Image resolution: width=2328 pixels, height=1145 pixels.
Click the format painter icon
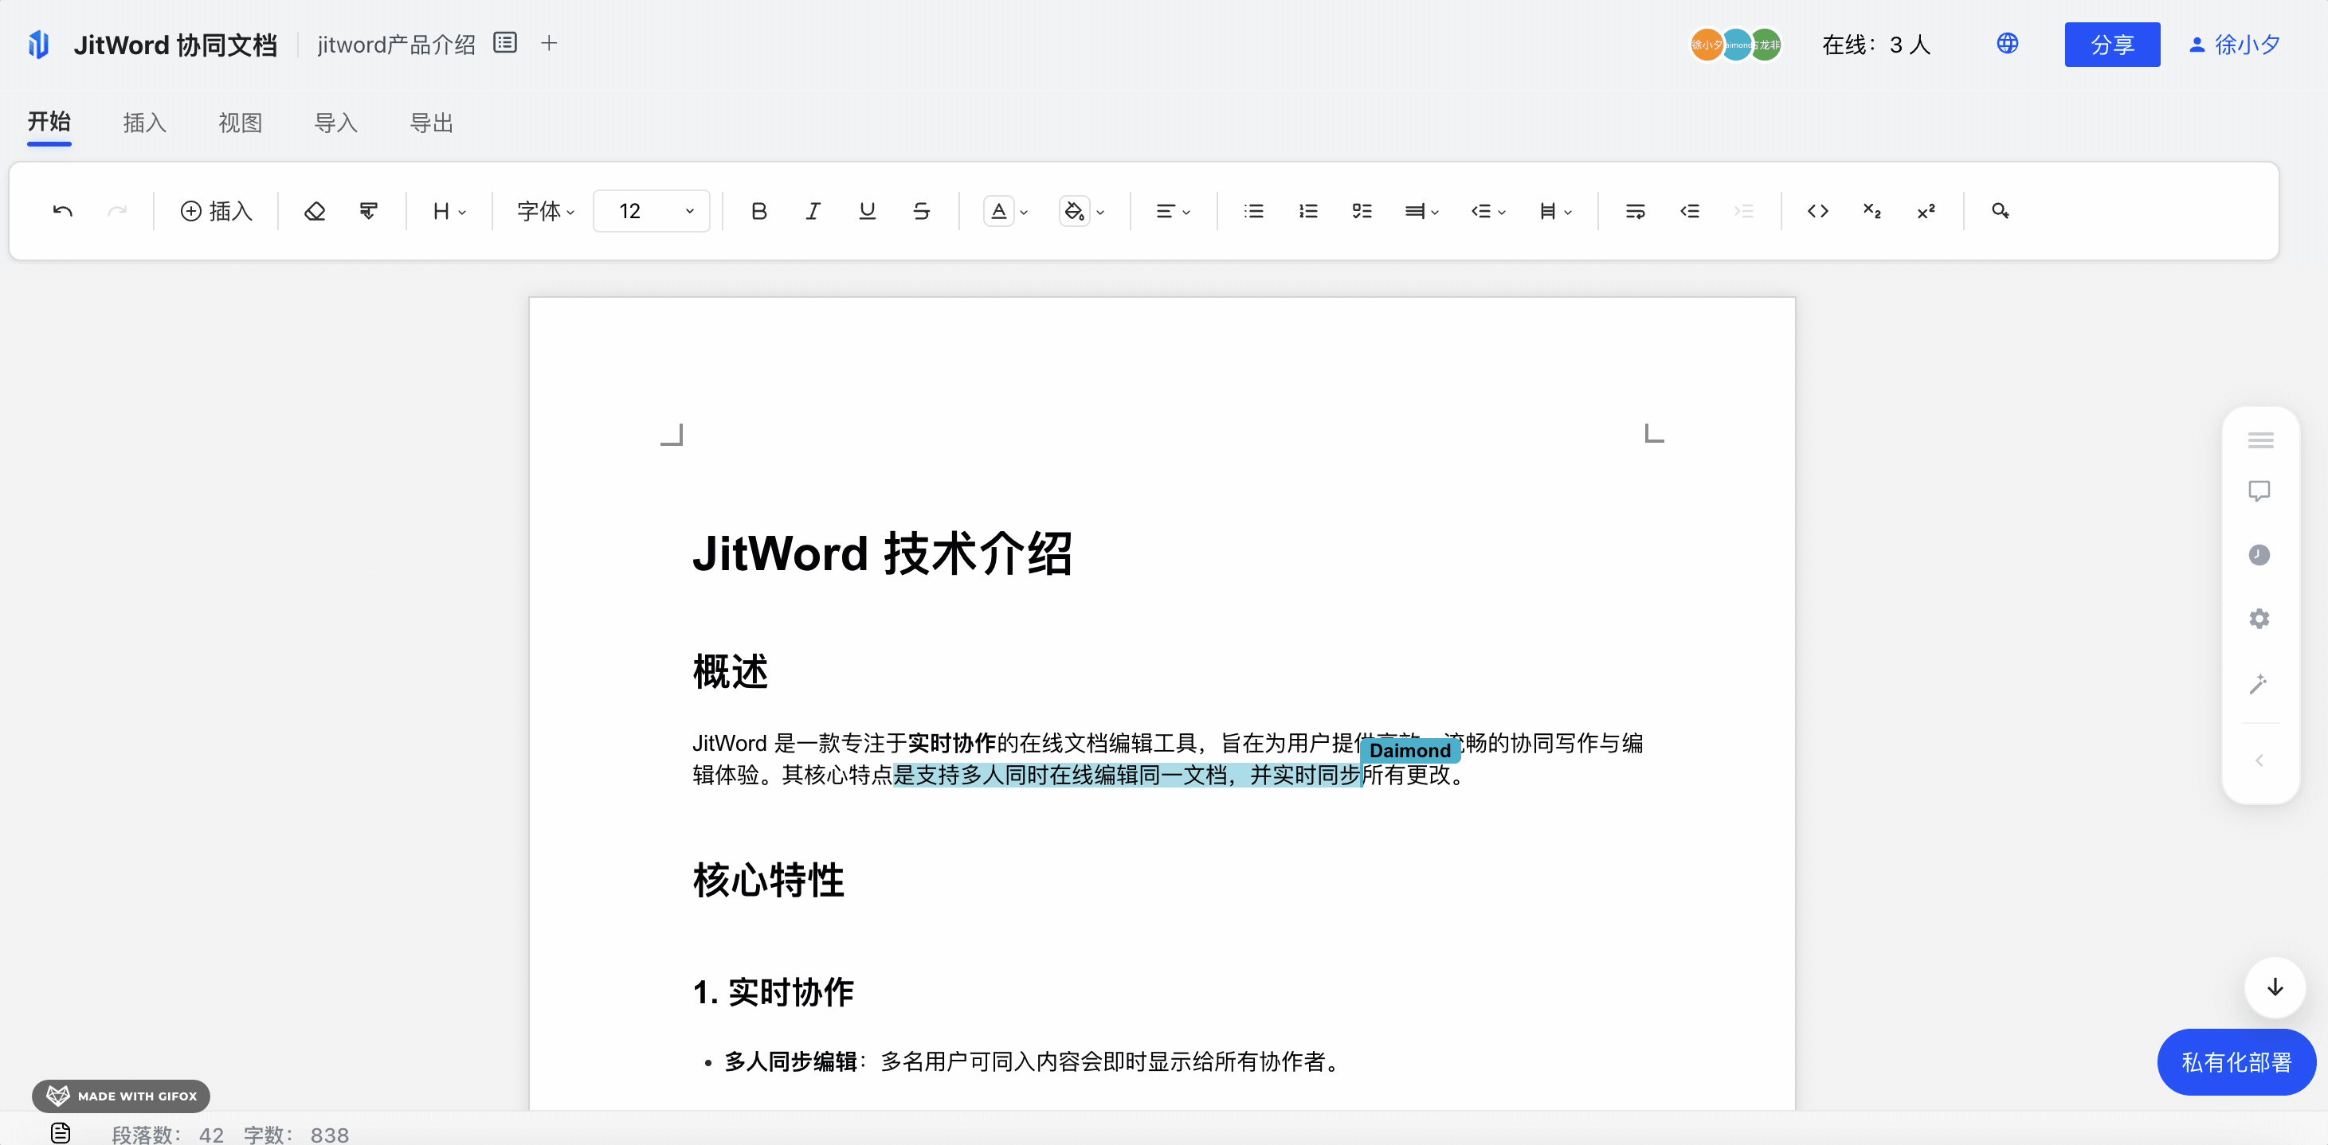(x=368, y=211)
